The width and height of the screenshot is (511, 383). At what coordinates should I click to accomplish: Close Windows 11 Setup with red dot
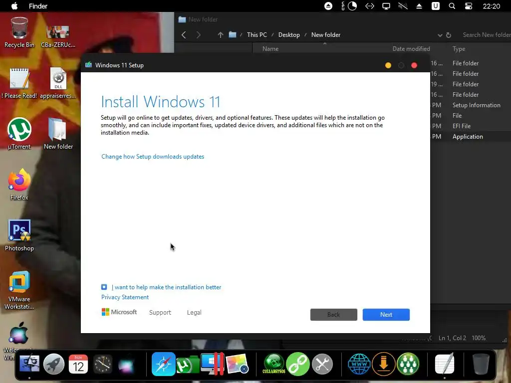(x=414, y=65)
